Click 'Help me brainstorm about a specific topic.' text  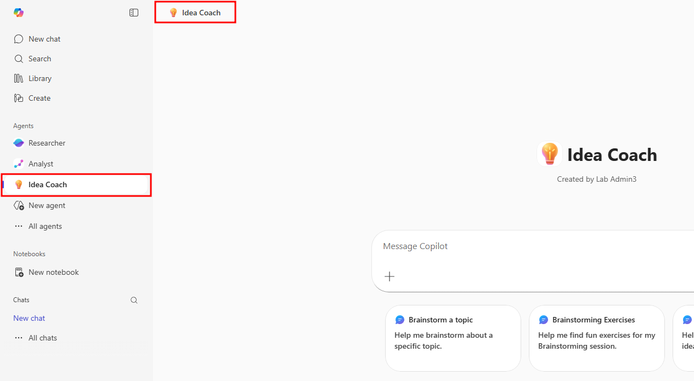click(444, 340)
